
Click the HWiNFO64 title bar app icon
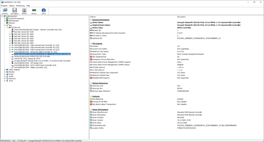pos(2,2)
